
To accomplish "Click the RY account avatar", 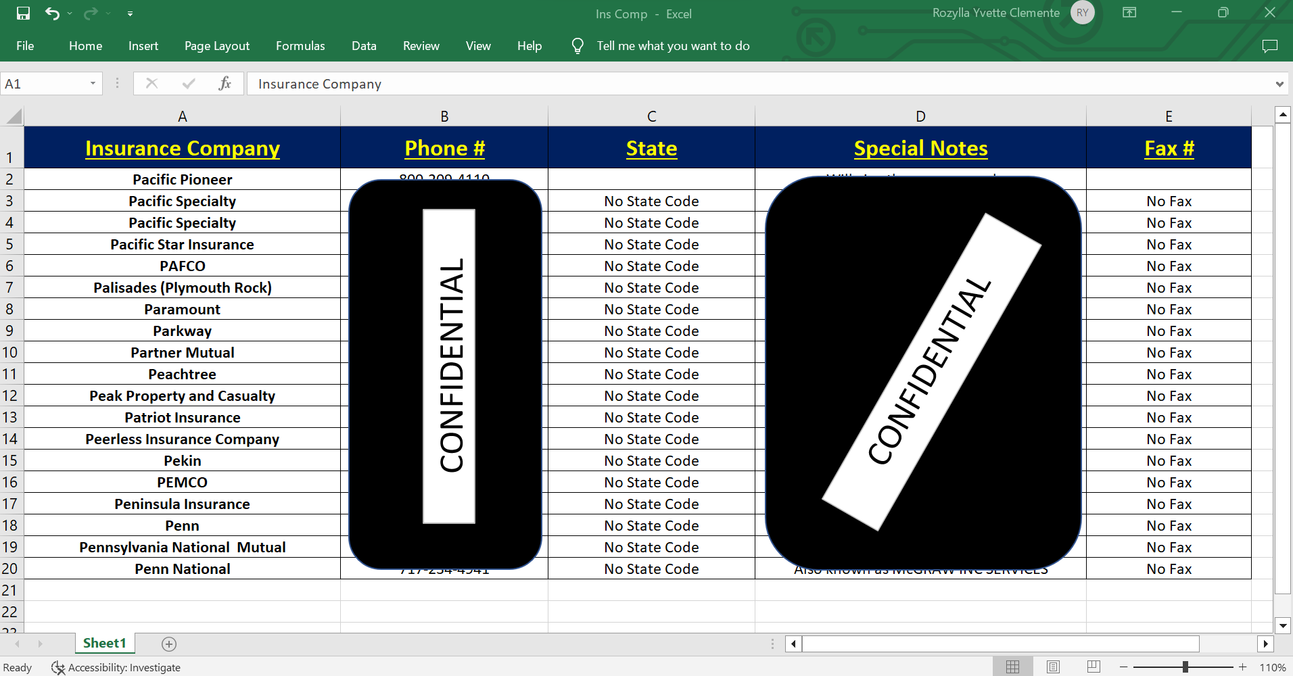I will coord(1083,13).
